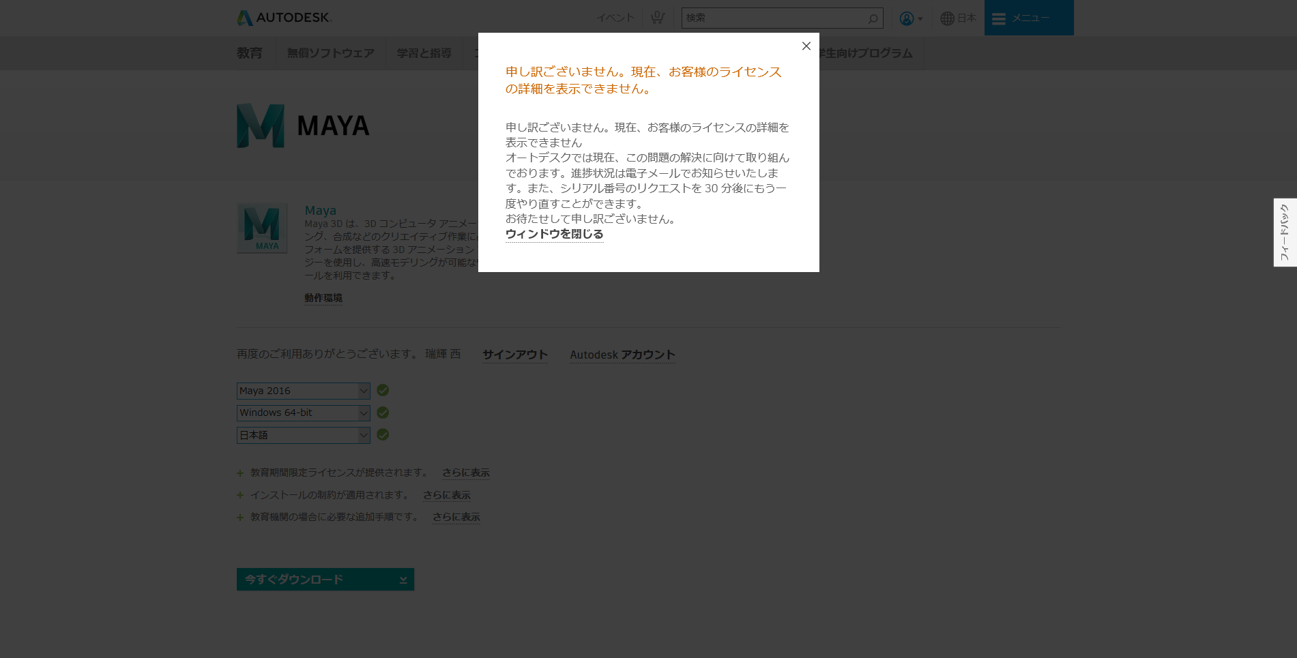Open the 無償ソフトウェア navigation tab
Viewport: 1297px width, 658px height.
tap(330, 53)
